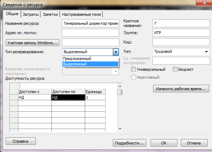
Task: Click the Адрес эл. почты field
Action: [91, 33]
